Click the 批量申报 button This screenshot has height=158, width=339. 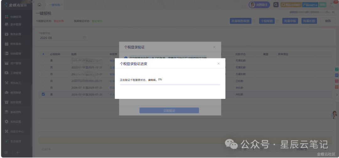tap(290, 21)
